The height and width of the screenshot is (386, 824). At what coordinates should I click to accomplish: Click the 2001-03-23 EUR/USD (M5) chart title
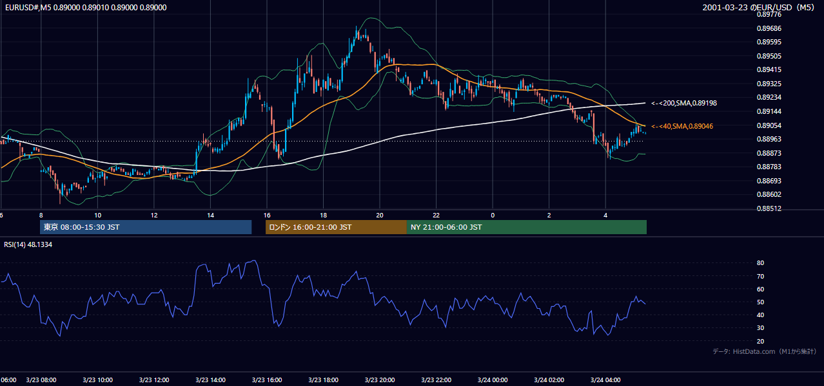[x=760, y=8]
